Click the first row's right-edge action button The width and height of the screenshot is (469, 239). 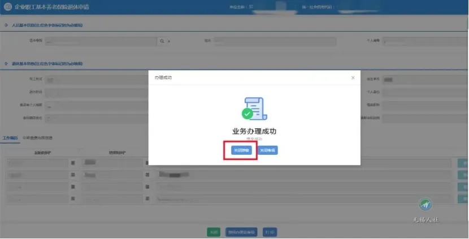(x=462, y=163)
